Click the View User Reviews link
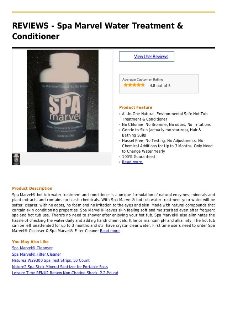 click(x=151, y=56)
